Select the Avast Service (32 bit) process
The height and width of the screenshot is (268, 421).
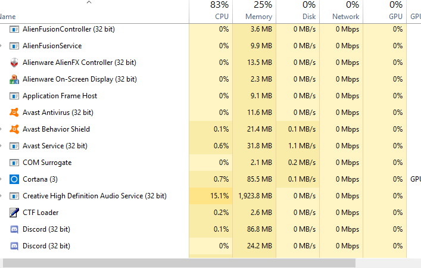(55, 146)
